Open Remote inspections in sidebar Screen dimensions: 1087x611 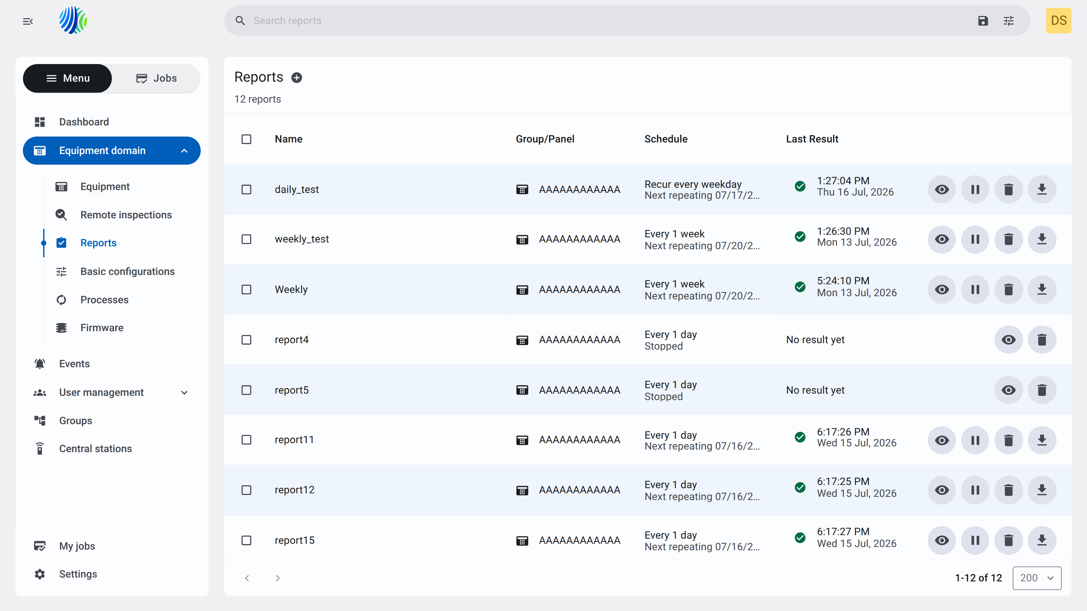126,214
